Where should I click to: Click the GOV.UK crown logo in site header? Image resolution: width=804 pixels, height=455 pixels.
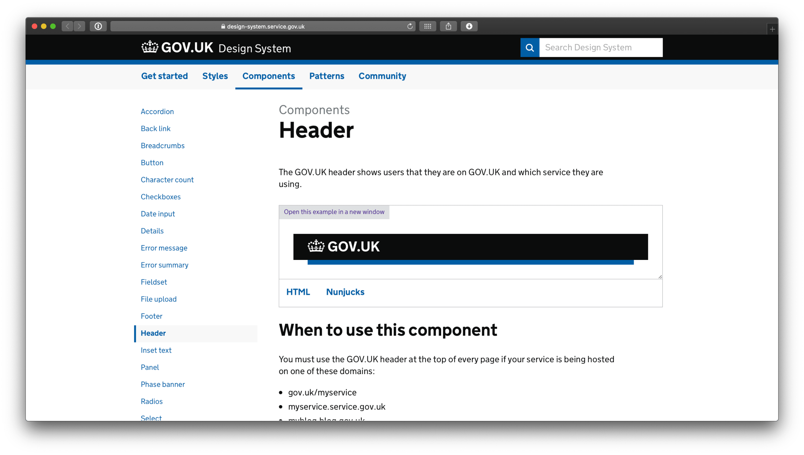150,47
